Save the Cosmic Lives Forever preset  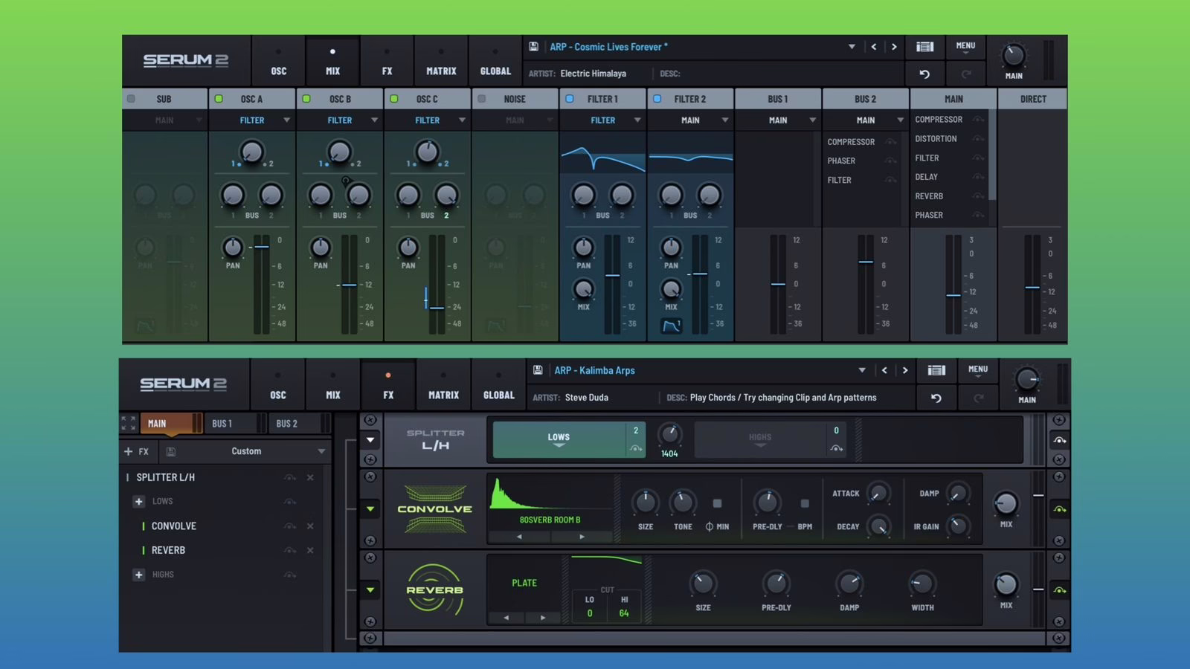point(533,47)
